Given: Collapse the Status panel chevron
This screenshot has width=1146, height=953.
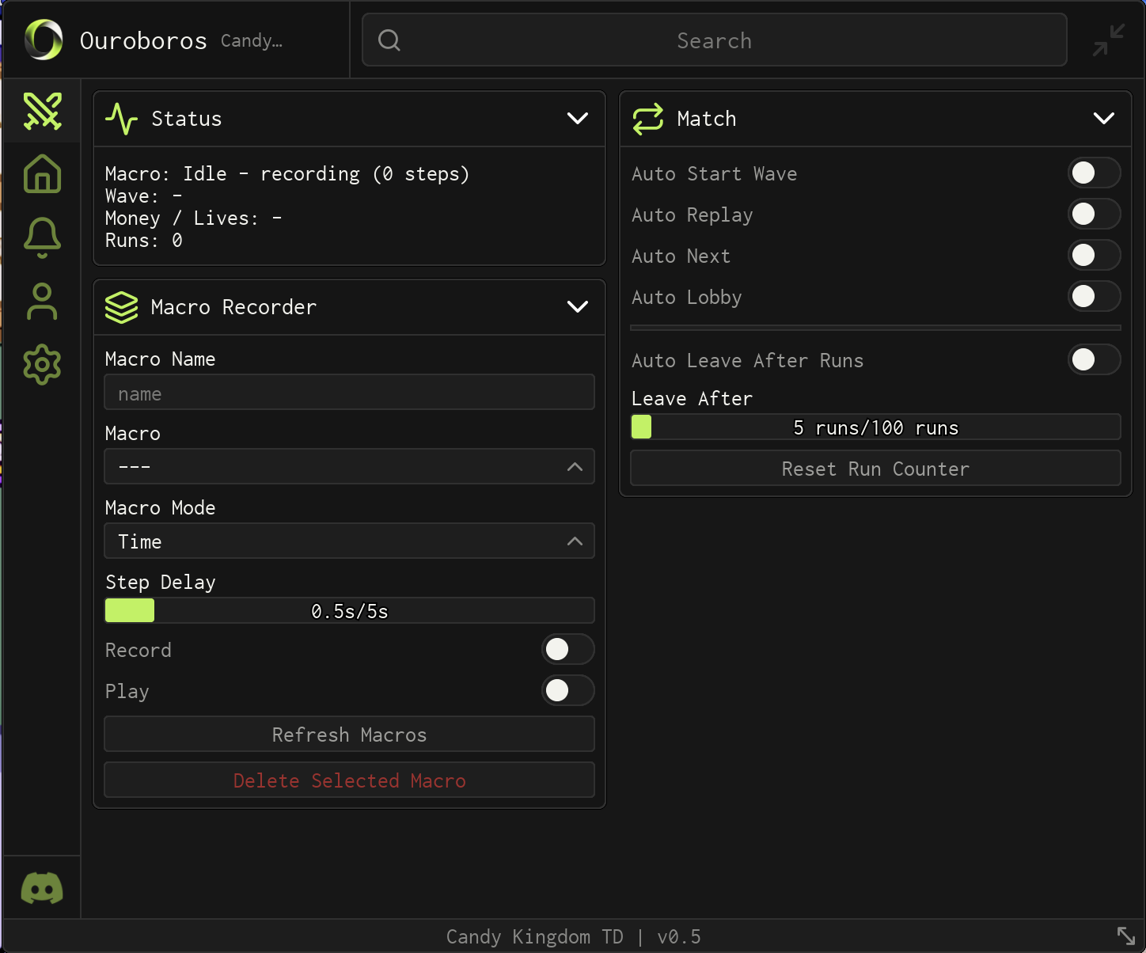Looking at the screenshot, I should (578, 119).
